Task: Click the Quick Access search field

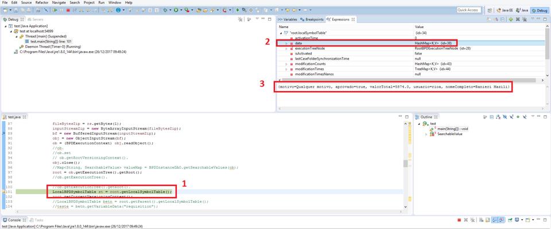Action: (x=469, y=10)
